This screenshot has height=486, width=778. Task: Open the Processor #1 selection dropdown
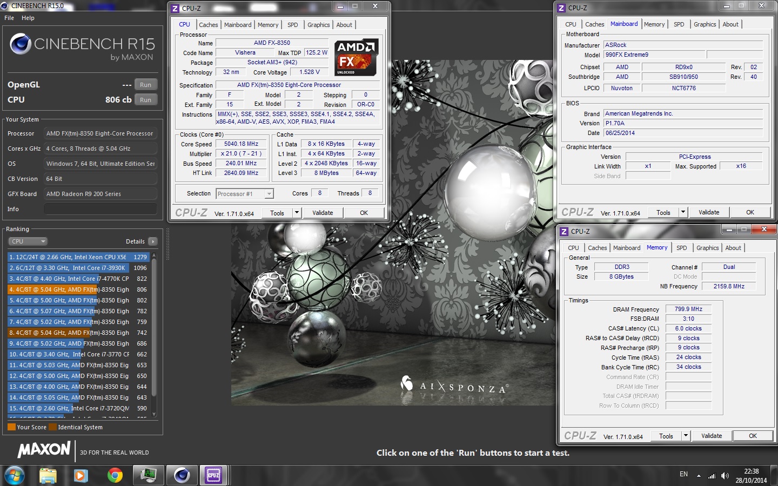point(245,194)
